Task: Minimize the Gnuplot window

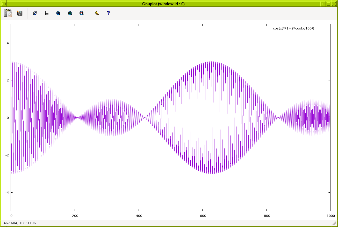Action: (323, 4)
